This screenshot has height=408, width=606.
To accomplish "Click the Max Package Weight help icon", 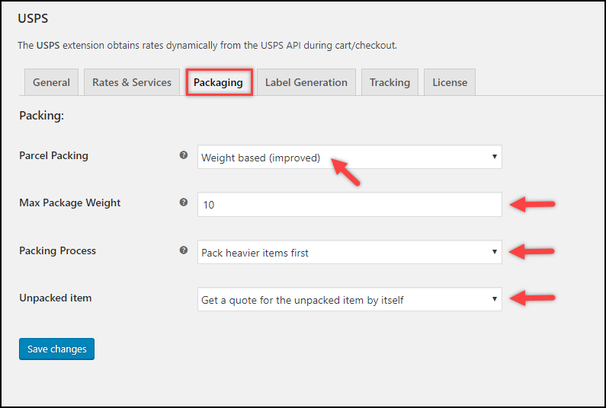I will [184, 202].
